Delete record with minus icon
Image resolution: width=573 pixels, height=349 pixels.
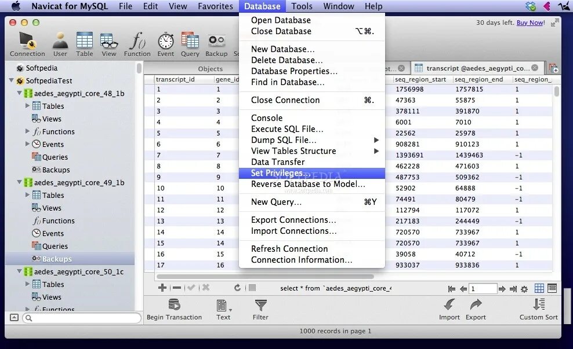click(177, 288)
